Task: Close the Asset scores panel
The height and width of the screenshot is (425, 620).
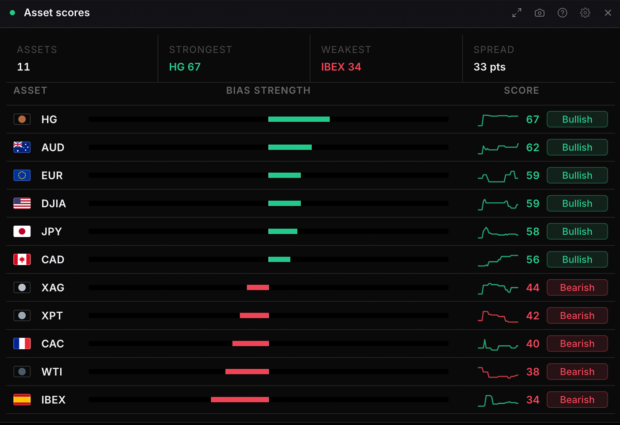Action: pos(608,13)
